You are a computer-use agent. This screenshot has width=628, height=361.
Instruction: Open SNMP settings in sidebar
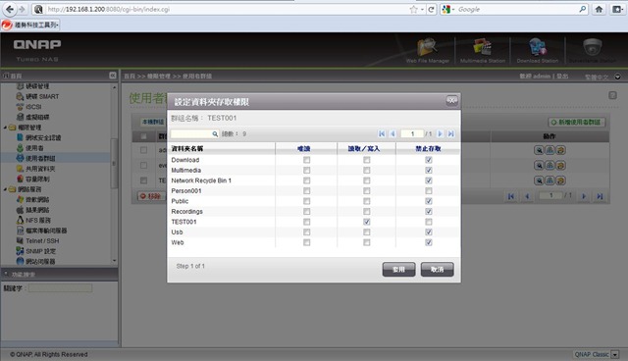[36, 251]
